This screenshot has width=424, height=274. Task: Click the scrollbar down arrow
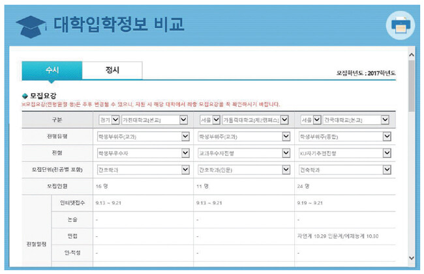click(x=411, y=258)
